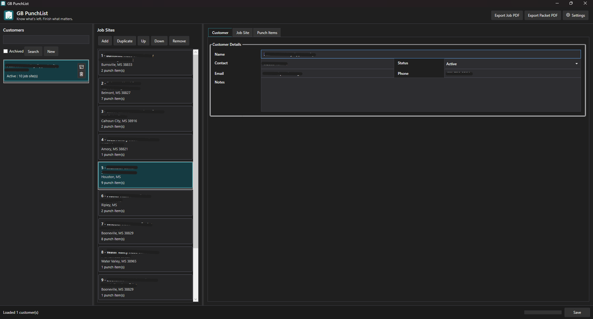The width and height of the screenshot is (593, 319).
Task: Click the job sites scrollbar up arrow
Action: (x=196, y=52)
